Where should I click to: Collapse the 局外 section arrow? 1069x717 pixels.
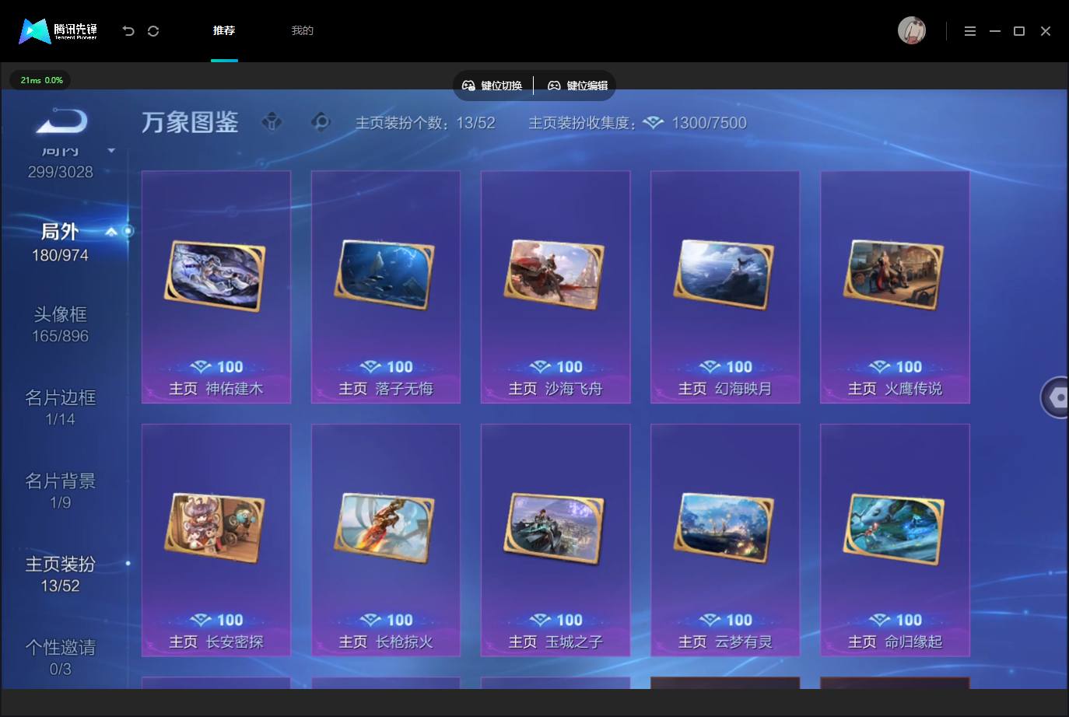pyautogui.click(x=111, y=232)
